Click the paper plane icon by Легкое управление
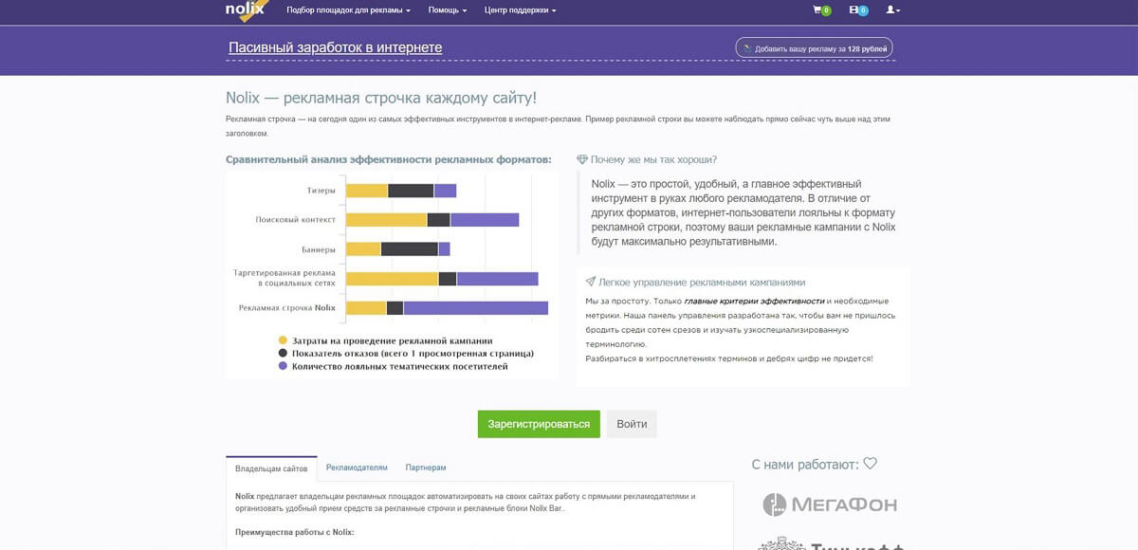Viewport: 1138px width, 550px height. tap(591, 282)
